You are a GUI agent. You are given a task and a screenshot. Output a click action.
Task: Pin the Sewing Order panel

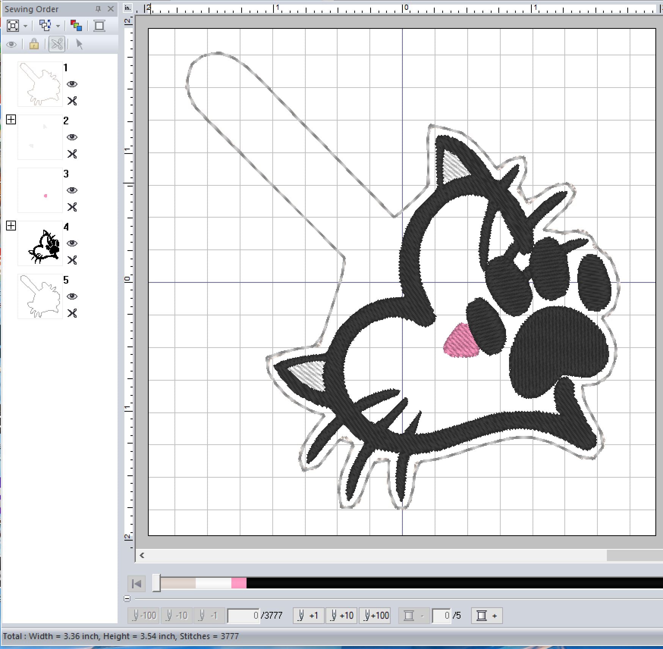[98, 9]
